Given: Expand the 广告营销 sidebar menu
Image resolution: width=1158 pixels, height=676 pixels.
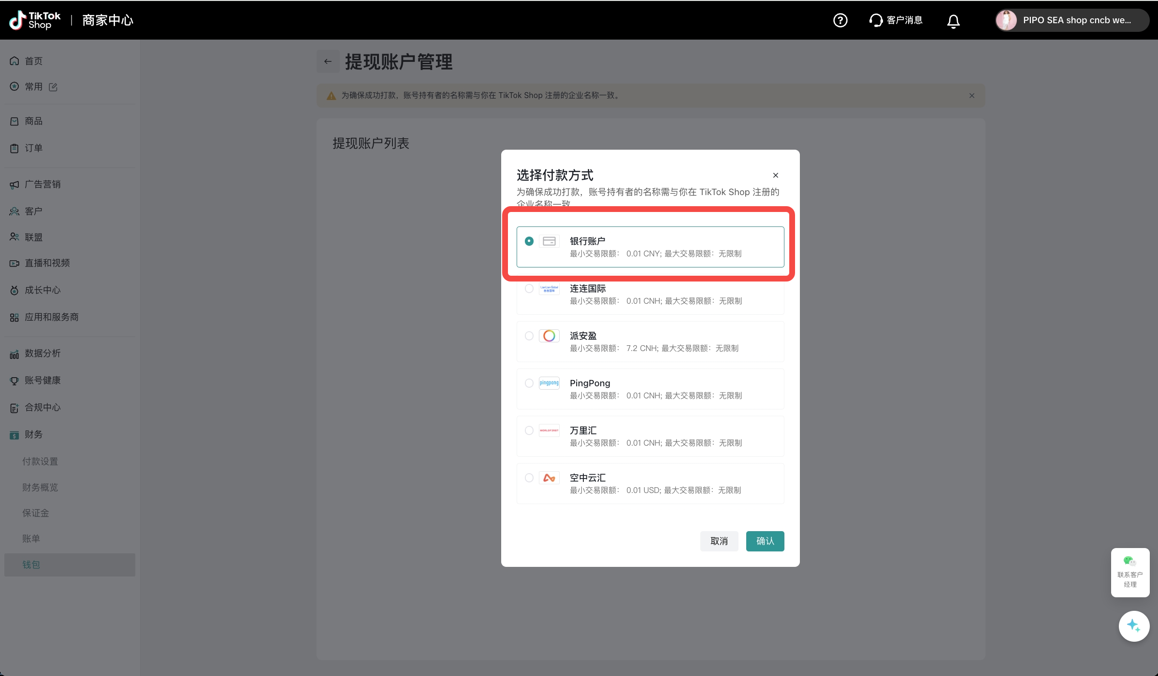Looking at the screenshot, I should pyautogui.click(x=43, y=184).
